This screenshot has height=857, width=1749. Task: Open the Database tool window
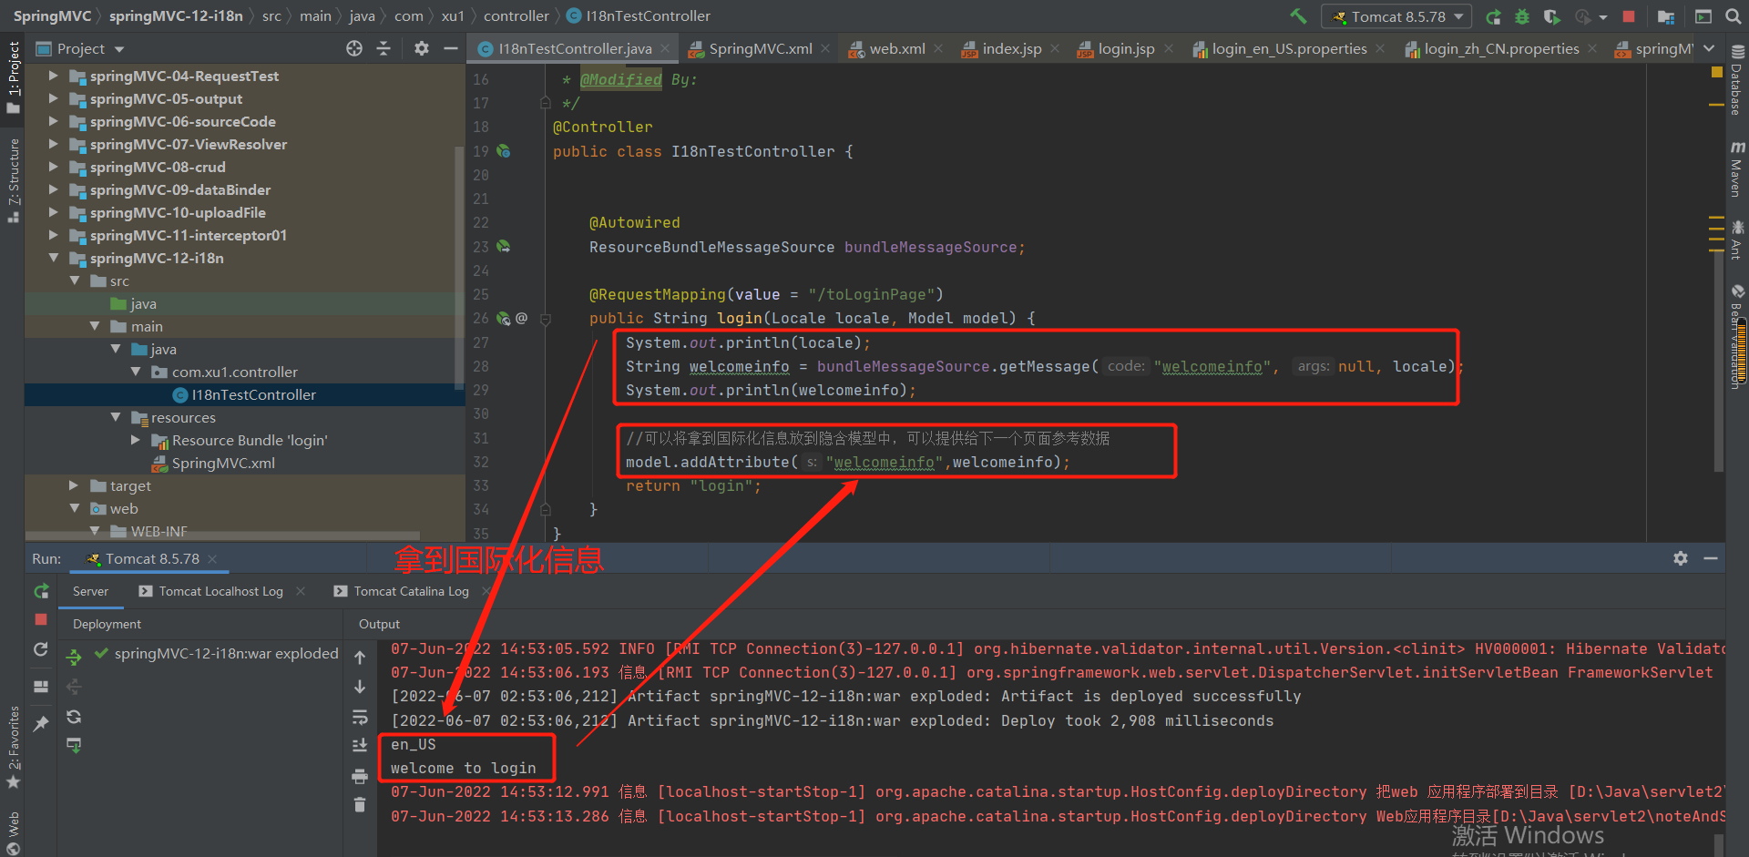pyautogui.click(x=1737, y=81)
